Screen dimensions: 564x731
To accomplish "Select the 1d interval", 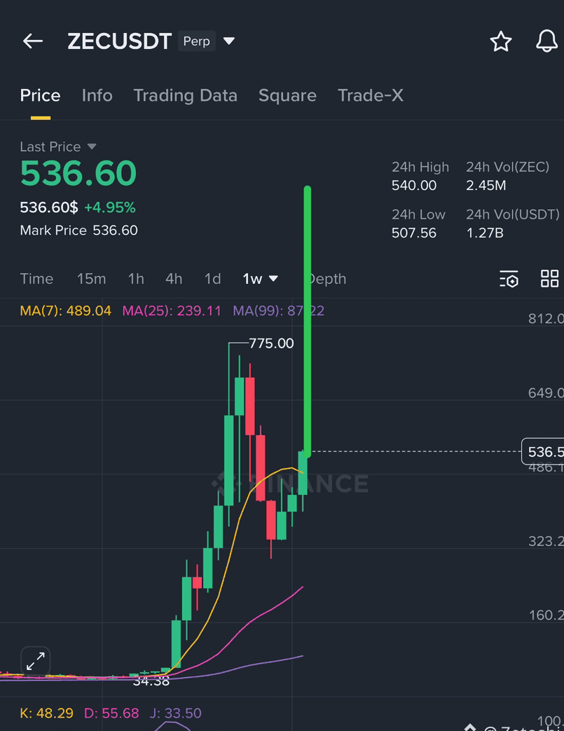I will point(212,279).
